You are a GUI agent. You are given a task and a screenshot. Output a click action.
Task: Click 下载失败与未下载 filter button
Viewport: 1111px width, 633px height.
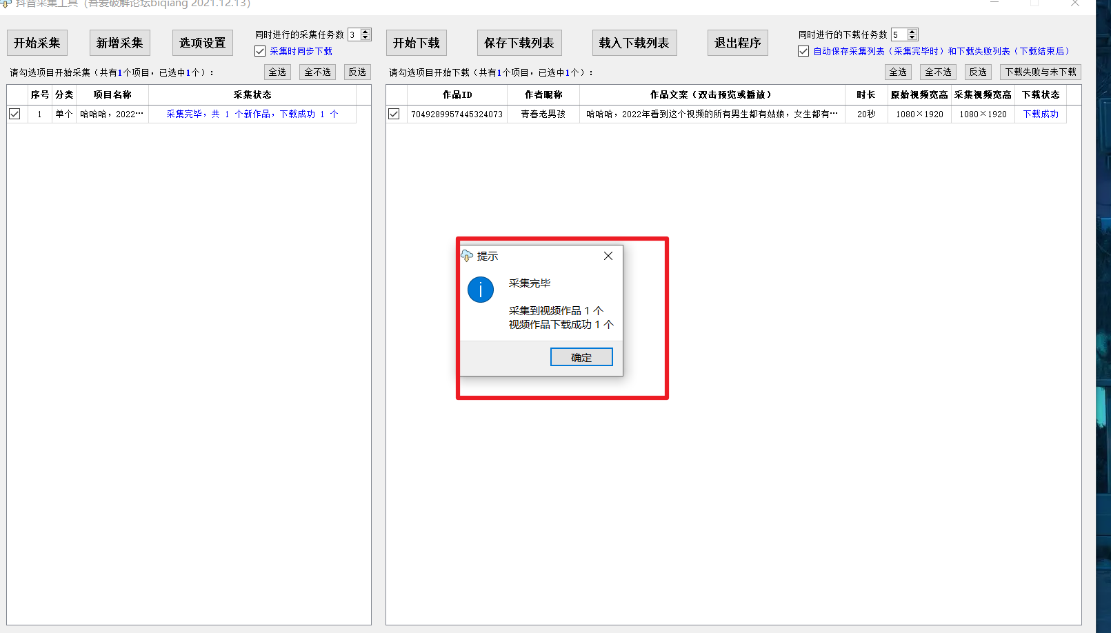click(x=1040, y=72)
